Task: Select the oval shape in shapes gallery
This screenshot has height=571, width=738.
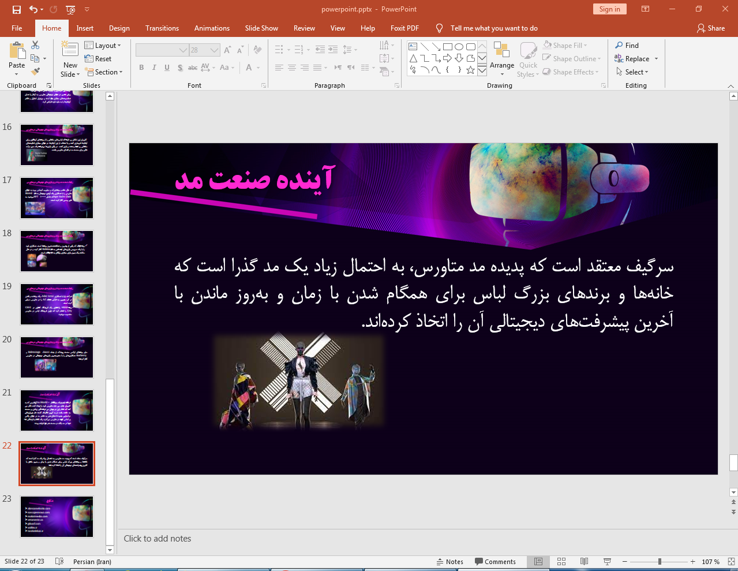Action: point(459,47)
